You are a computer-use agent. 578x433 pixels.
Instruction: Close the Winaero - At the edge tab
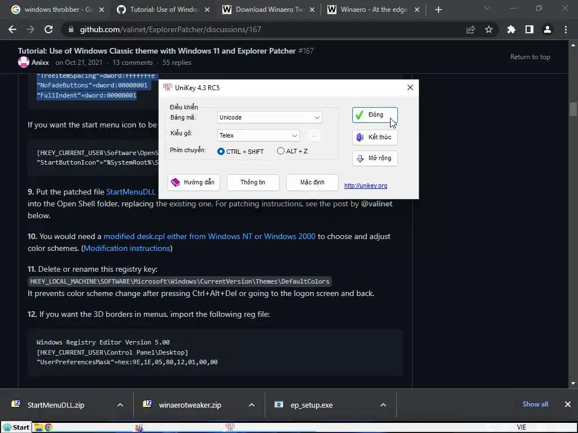[x=417, y=10]
